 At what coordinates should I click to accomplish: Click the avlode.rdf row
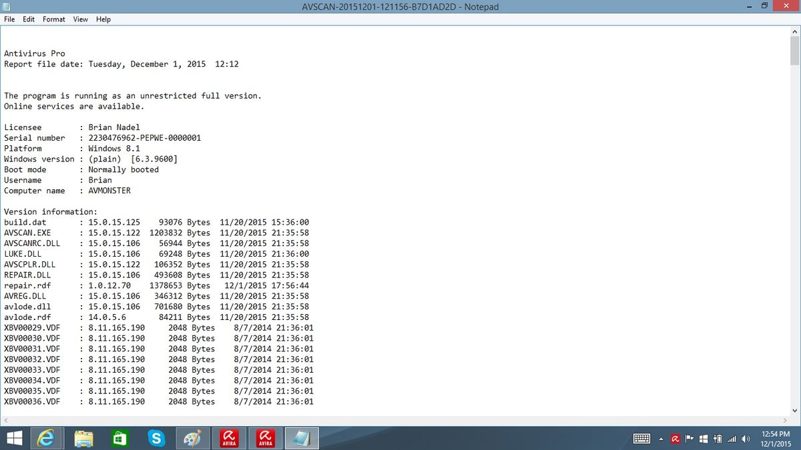click(157, 317)
